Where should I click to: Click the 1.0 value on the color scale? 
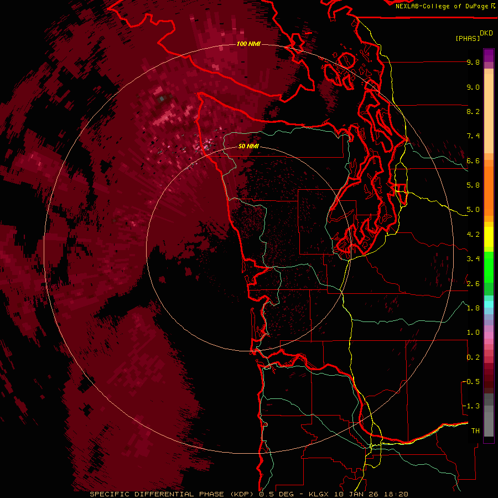pos(473,333)
